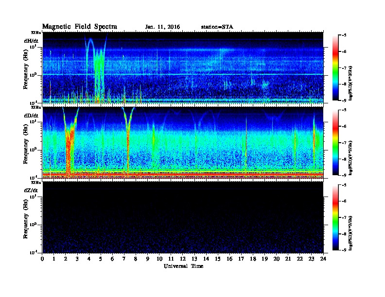Click the "station=STA" label
The width and height of the screenshot is (385, 297).
[x=217, y=27]
